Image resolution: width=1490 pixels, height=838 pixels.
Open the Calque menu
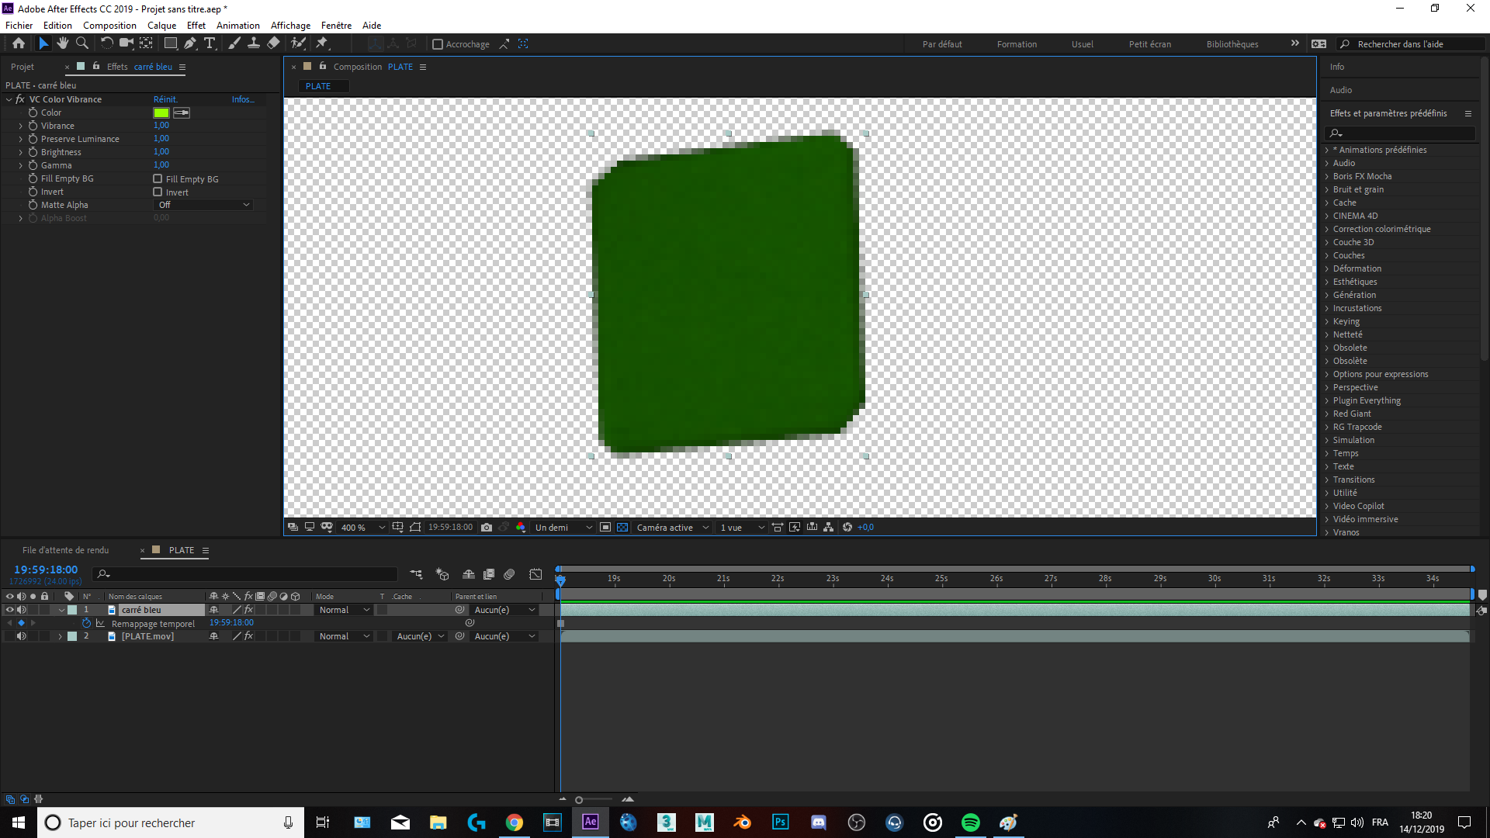tap(161, 25)
